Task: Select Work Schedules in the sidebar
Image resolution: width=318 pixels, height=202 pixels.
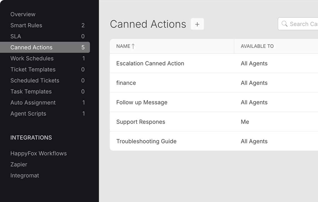Action: click(x=32, y=58)
